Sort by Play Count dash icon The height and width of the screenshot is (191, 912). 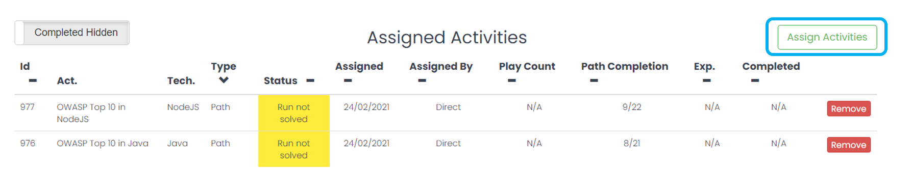coord(512,80)
